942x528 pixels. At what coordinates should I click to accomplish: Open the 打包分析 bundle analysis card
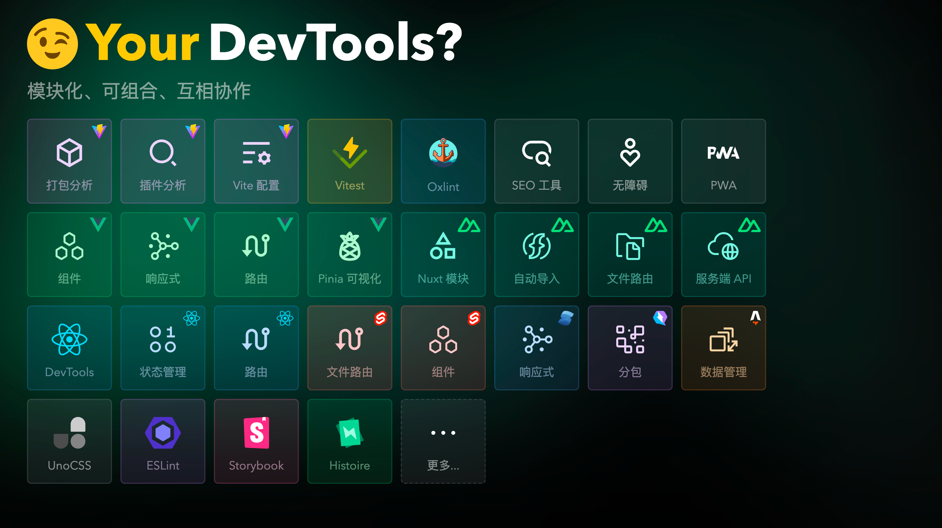[69, 161]
